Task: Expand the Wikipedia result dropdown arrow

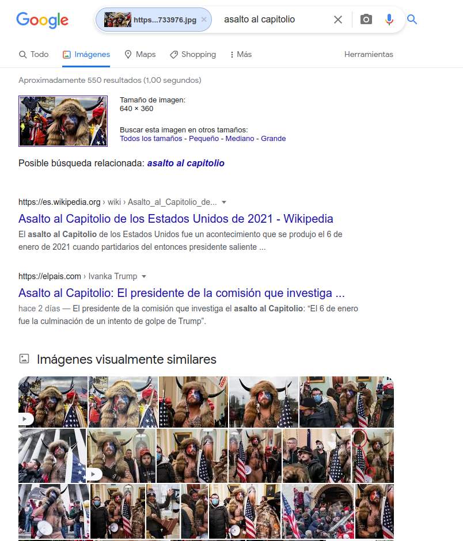Action: pos(224,202)
